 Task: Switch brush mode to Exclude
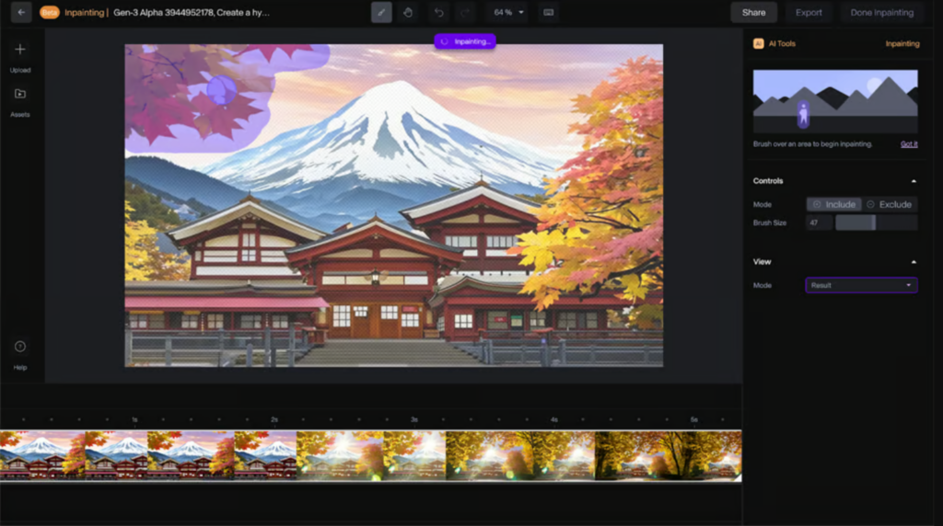[890, 204]
